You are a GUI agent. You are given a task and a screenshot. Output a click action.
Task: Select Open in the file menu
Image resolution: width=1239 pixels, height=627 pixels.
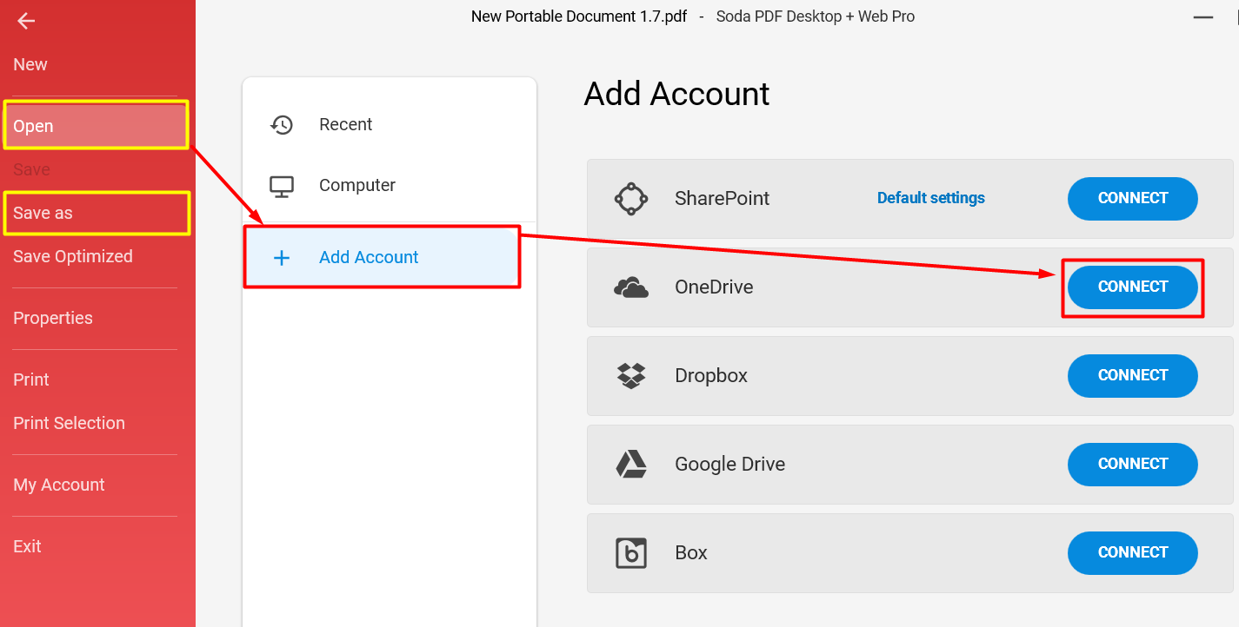96,125
